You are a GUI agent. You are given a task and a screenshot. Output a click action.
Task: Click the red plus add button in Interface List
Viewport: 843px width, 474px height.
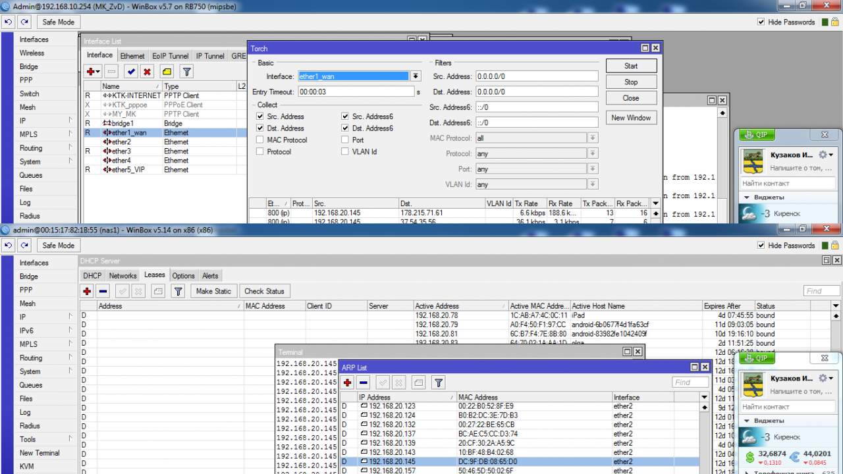91,72
